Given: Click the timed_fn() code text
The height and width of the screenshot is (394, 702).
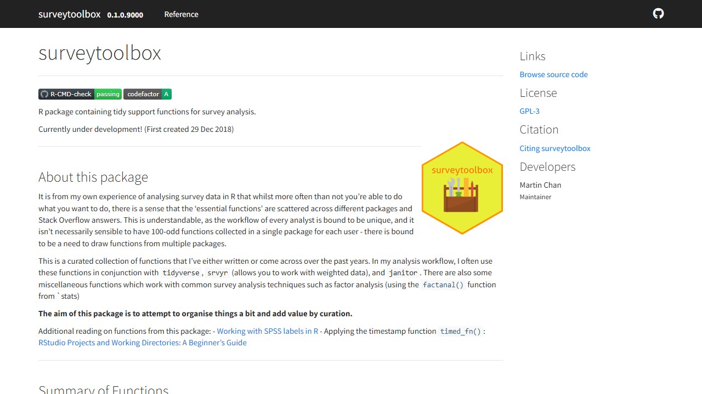Looking at the screenshot, I should pyautogui.click(x=461, y=331).
